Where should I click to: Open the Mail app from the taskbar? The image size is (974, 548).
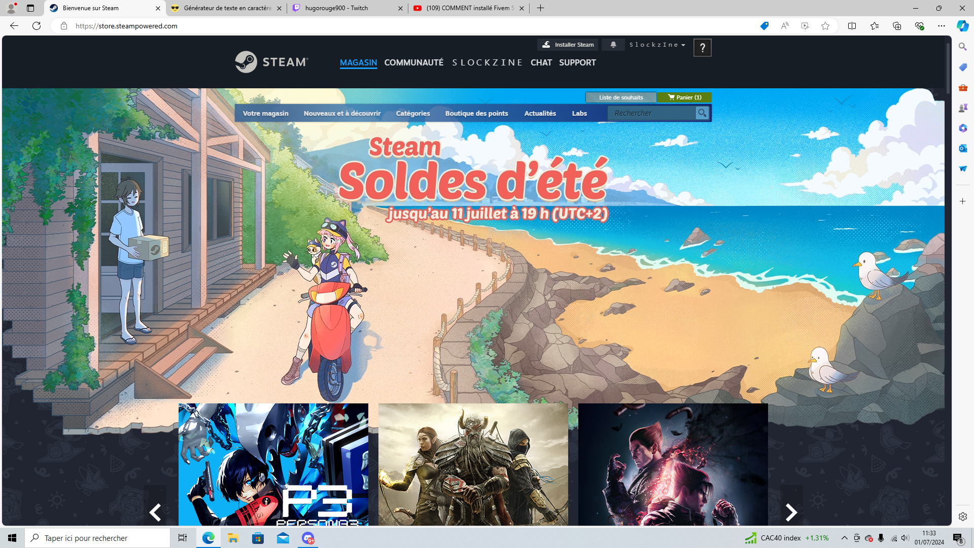[x=283, y=538]
